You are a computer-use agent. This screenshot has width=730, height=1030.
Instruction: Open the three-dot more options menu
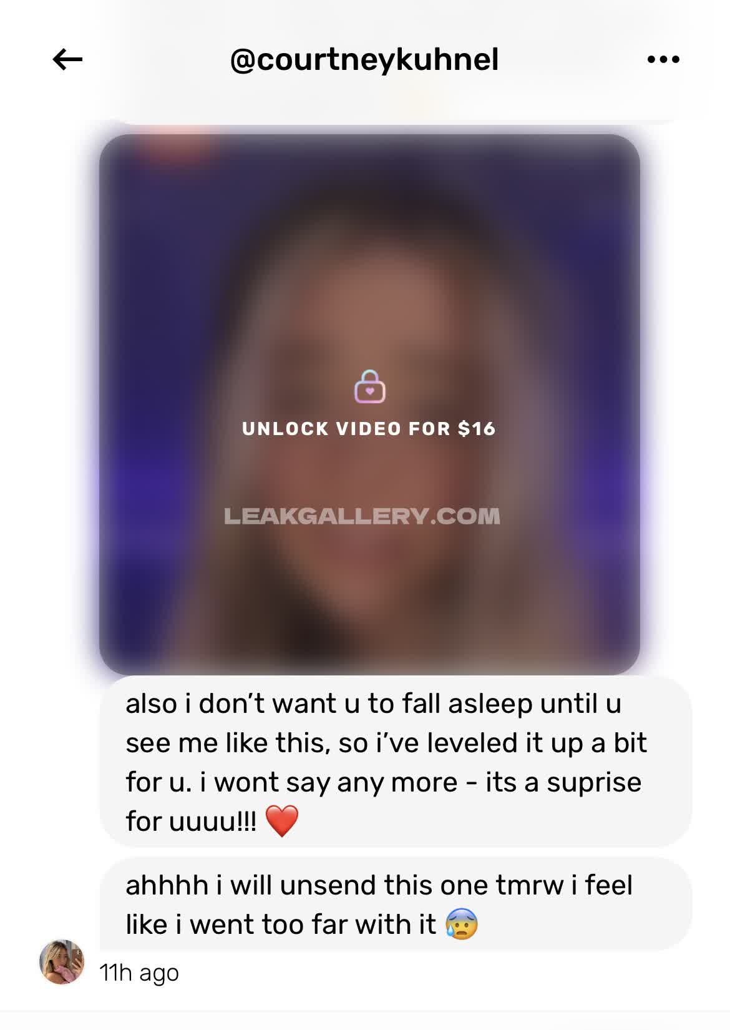(663, 60)
